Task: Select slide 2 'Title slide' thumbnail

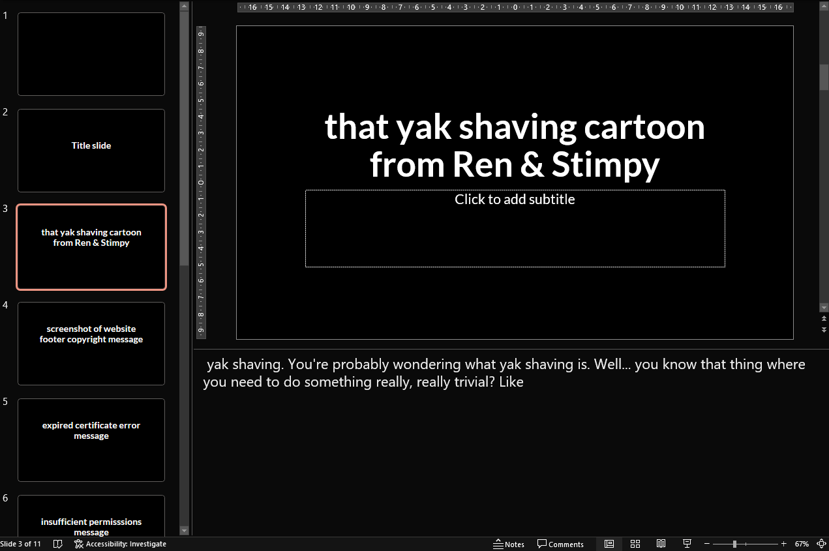Action: click(x=91, y=151)
